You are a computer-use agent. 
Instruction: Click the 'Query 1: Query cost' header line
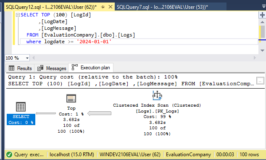[x=93, y=77]
